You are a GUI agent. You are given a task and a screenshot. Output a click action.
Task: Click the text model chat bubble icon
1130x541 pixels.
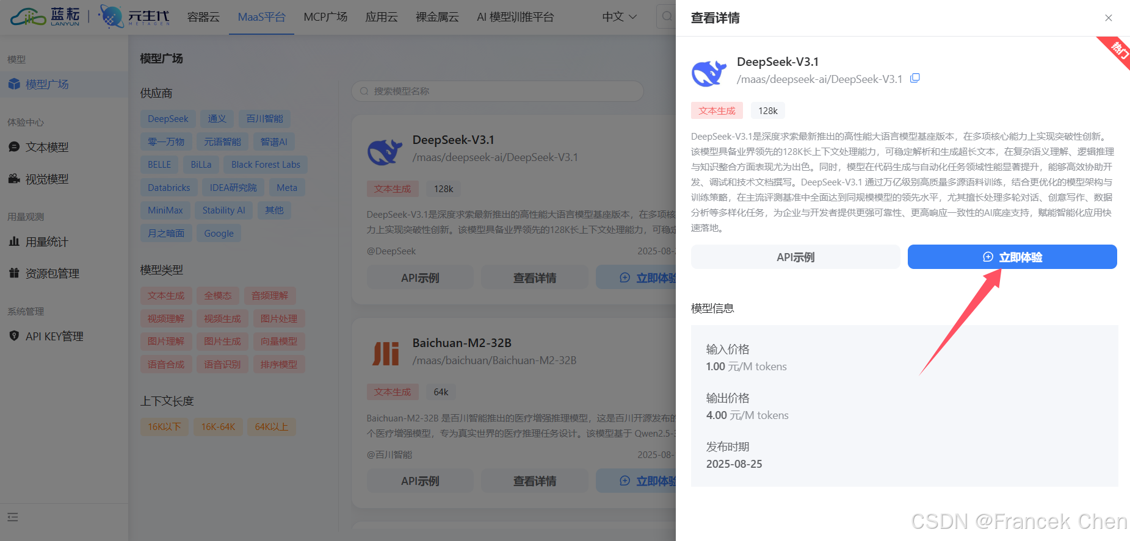click(14, 147)
